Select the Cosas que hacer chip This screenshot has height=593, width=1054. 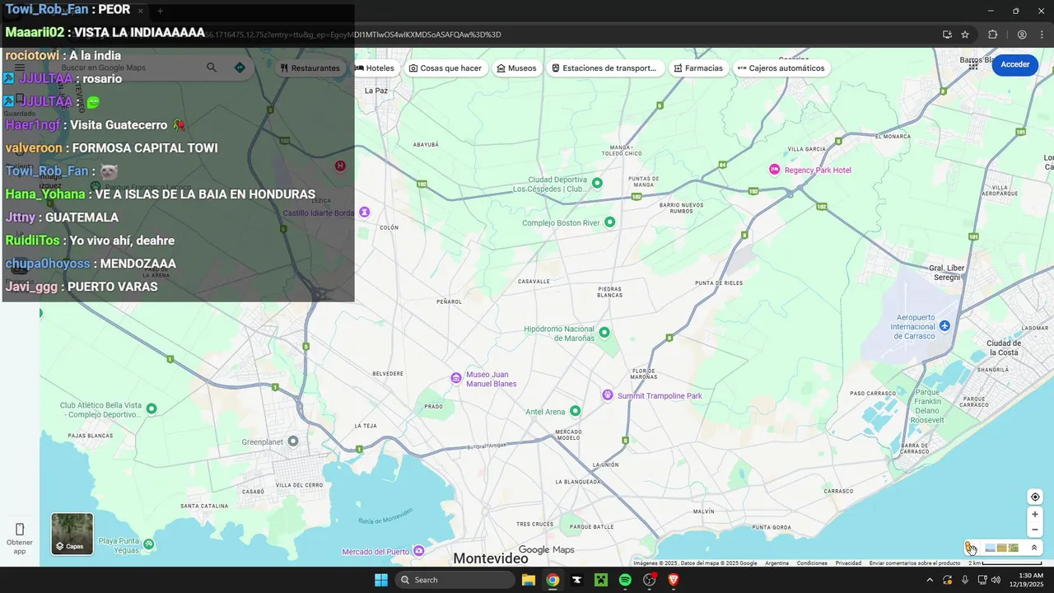(x=445, y=68)
